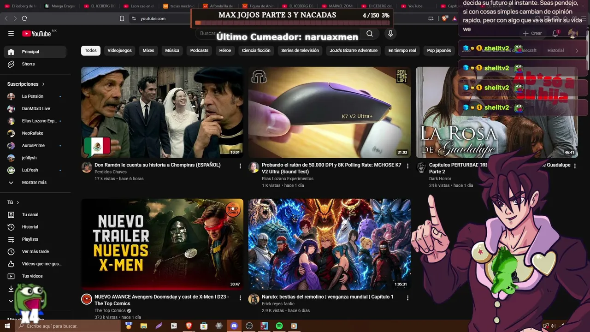This screenshot has height=332, width=590.
Task: Open jefillysh subscription channel
Action: [x=36, y=158]
